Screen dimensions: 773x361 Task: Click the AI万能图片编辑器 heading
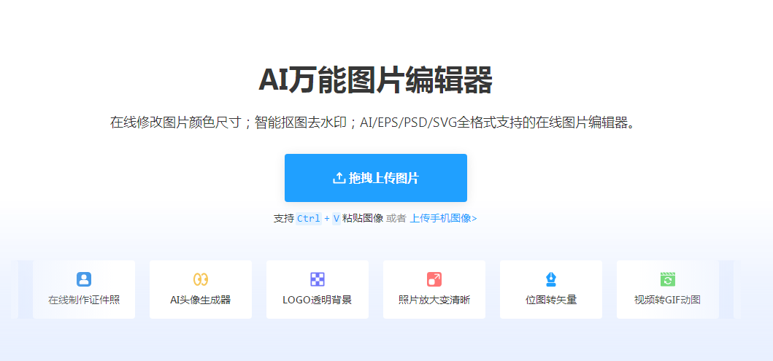[376, 79]
